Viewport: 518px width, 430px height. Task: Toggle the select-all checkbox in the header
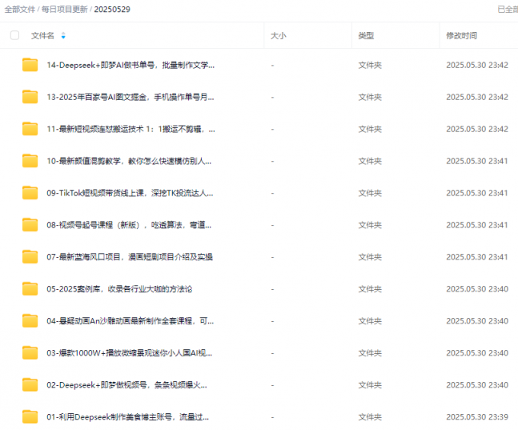coord(14,35)
